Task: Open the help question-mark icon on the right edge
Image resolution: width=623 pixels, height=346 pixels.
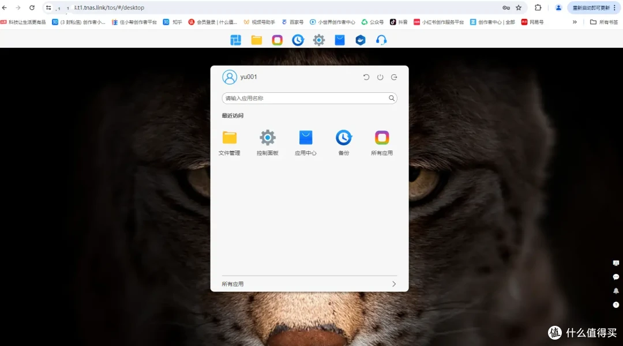Action: (x=616, y=304)
